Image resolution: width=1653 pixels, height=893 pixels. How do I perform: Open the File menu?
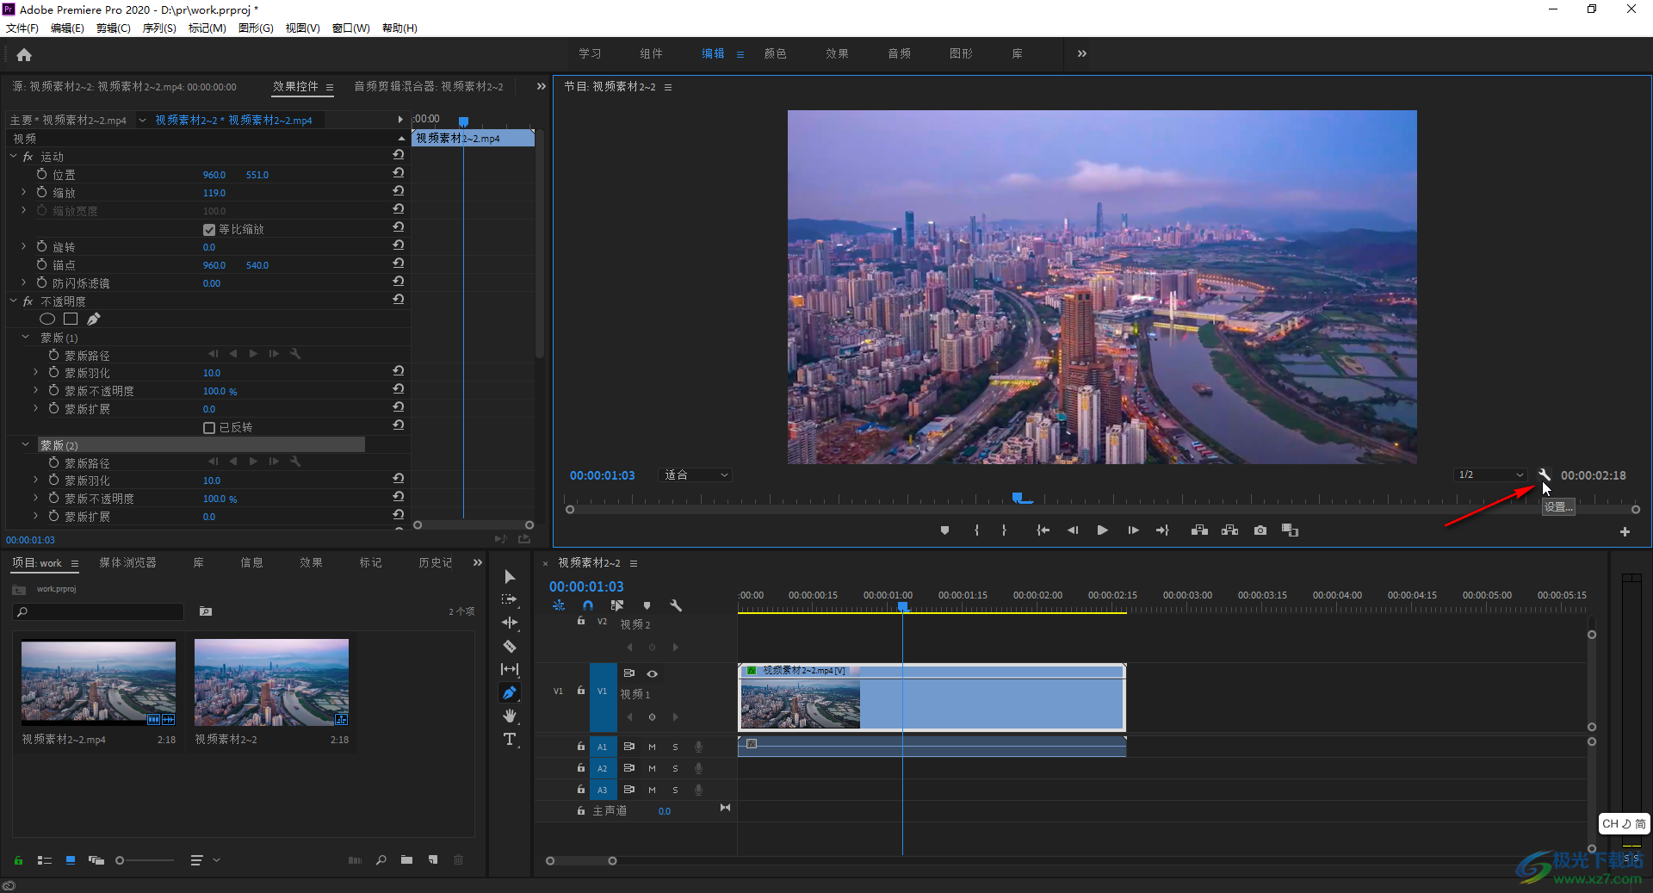click(22, 28)
